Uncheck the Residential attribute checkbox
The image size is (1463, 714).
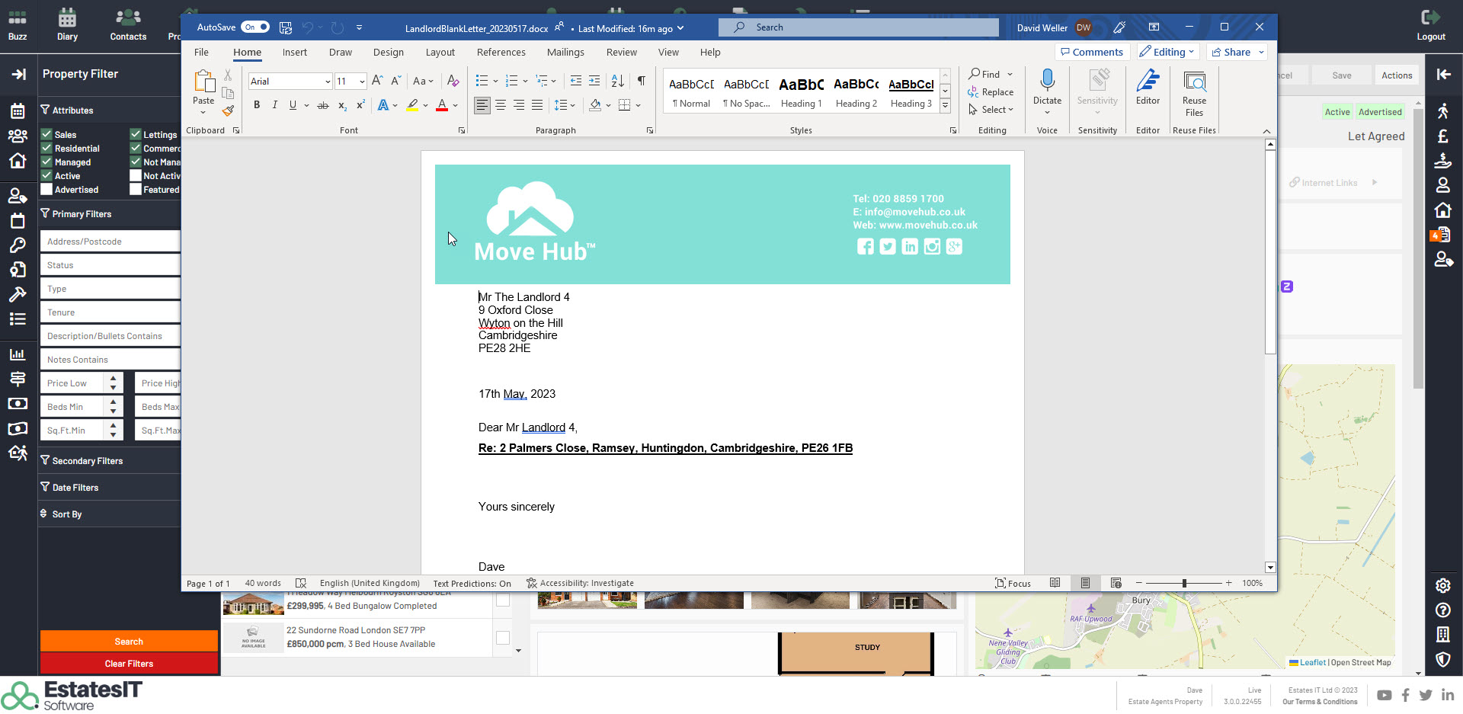click(x=46, y=149)
